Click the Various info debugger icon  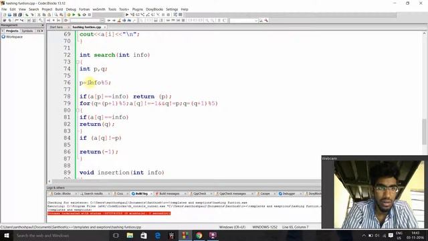181,15
